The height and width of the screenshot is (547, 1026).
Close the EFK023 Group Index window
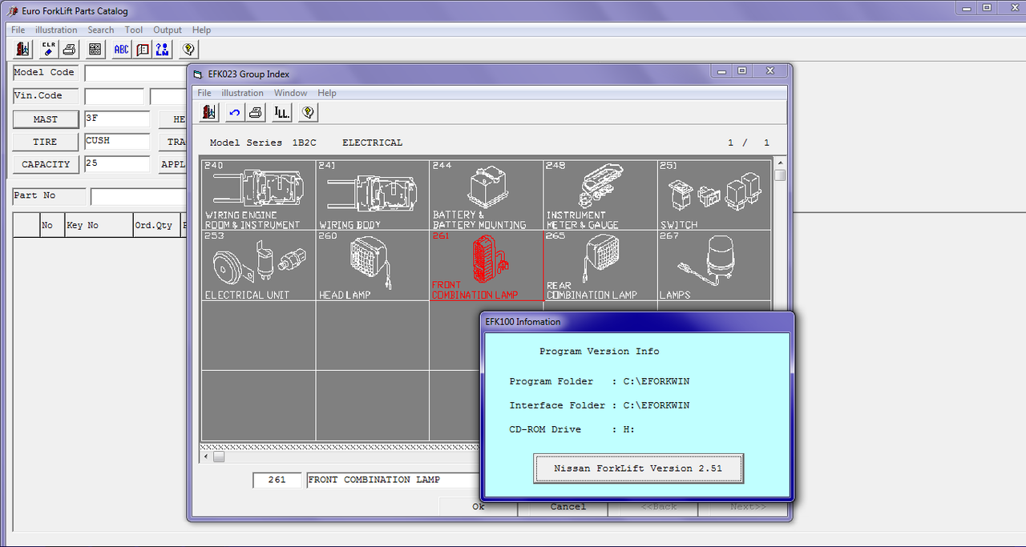click(771, 70)
